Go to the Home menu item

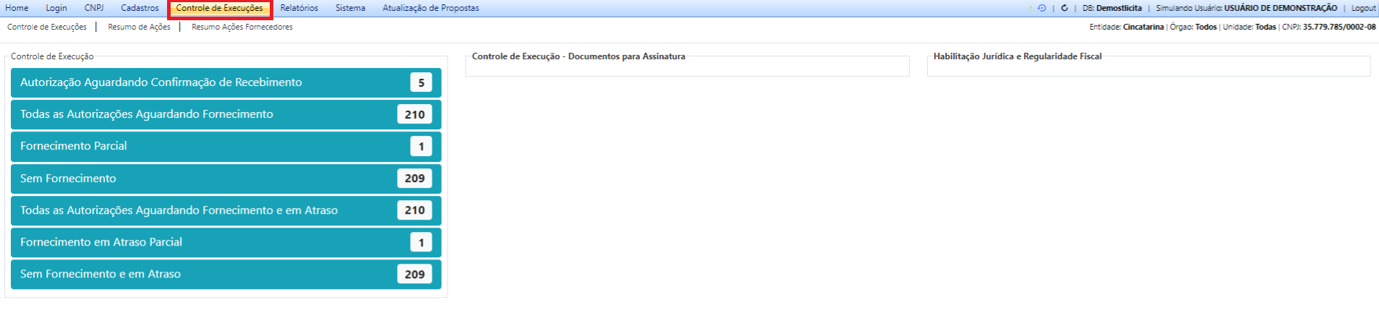click(17, 8)
